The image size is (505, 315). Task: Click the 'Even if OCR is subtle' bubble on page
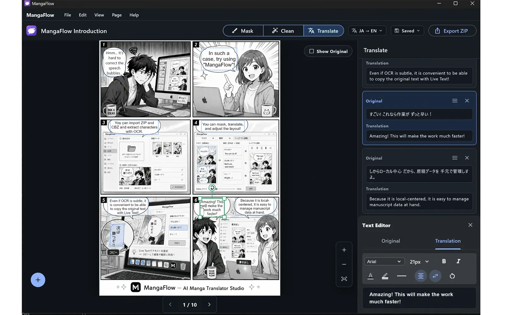pyautogui.click(x=128, y=207)
